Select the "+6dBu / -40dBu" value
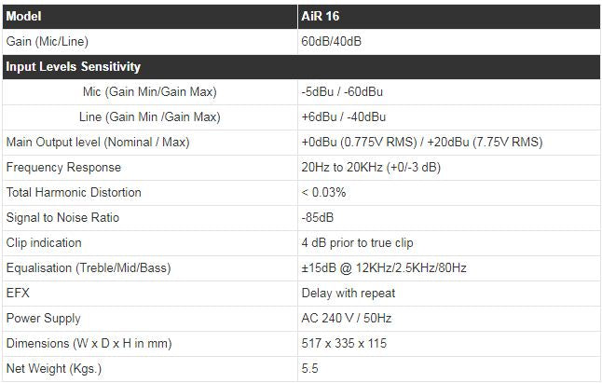The height and width of the screenshot is (383, 602). [x=343, y=117]
